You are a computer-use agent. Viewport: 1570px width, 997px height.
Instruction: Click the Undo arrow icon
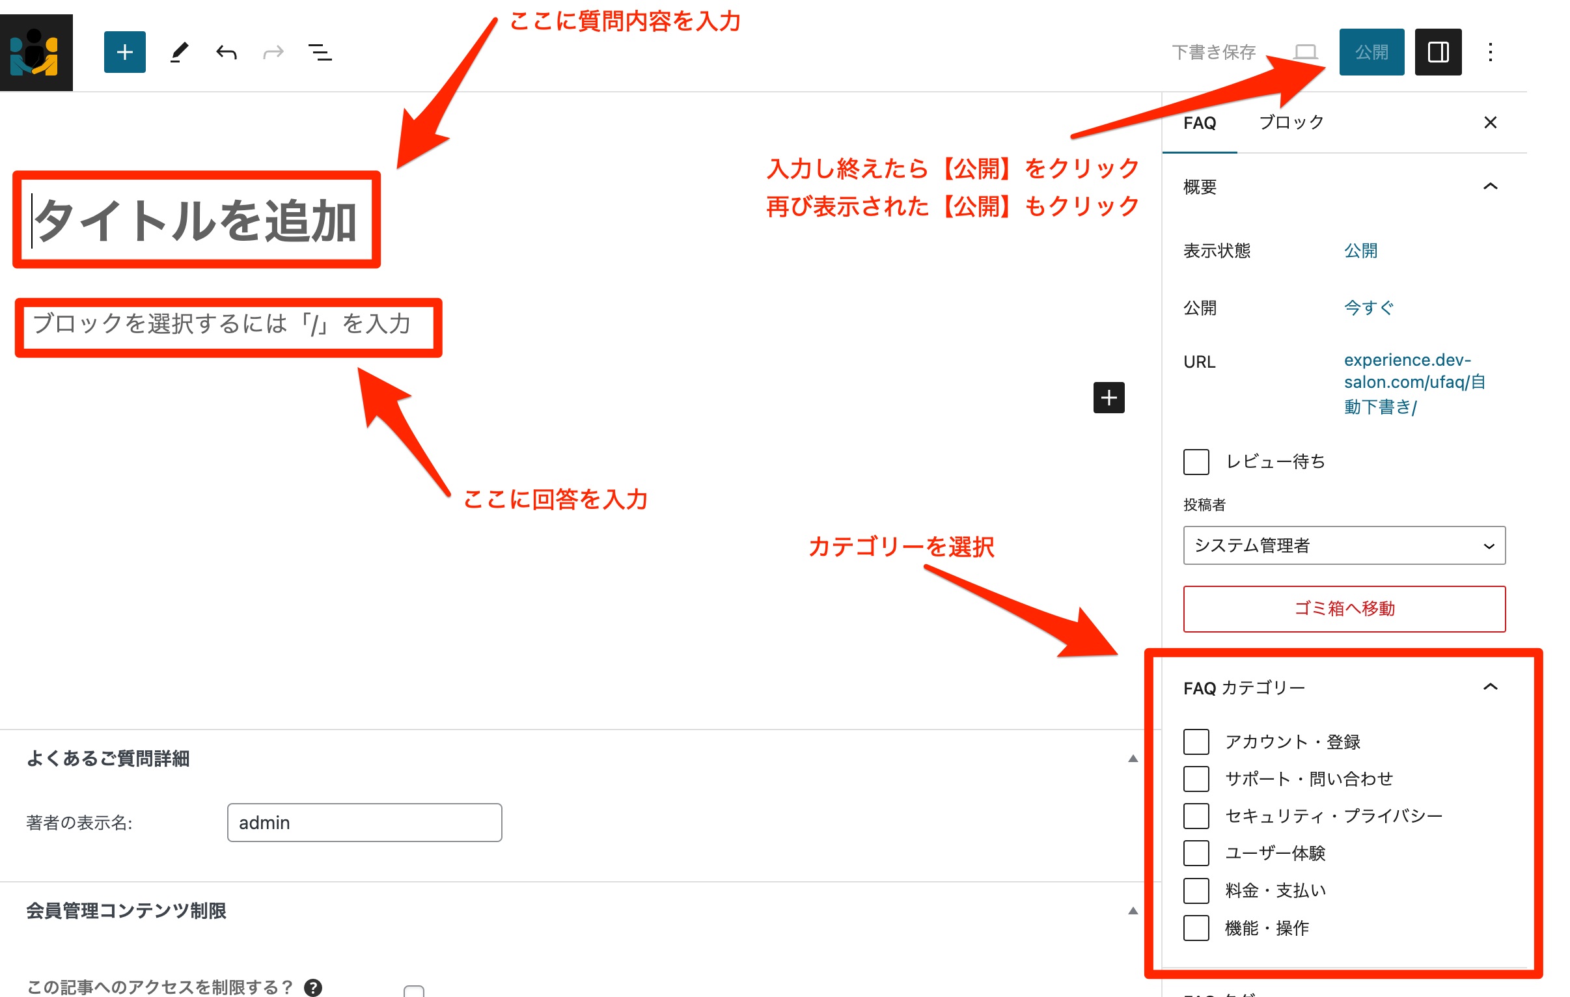227,52
